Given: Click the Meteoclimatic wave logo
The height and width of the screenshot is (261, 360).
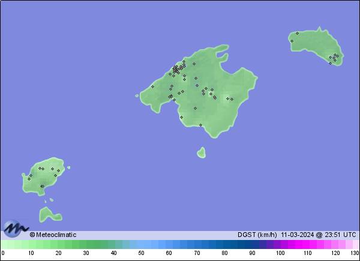Looking at the screenshot, I should [x=16, y=229].
